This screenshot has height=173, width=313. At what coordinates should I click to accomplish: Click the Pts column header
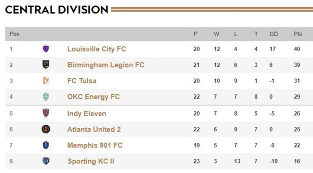(x=298, y=34)
